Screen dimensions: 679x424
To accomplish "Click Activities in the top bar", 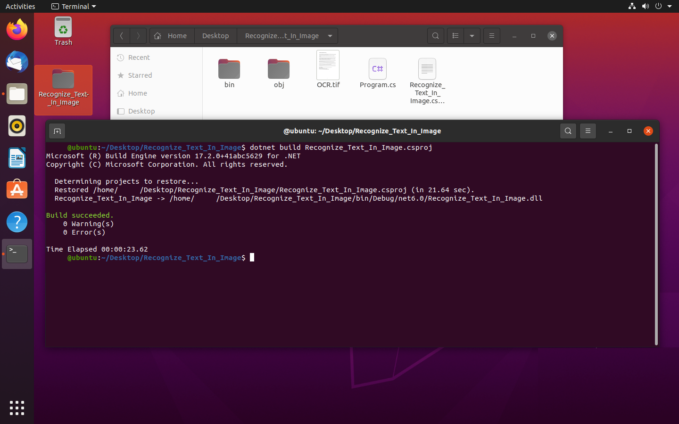I will pos(20,7).
